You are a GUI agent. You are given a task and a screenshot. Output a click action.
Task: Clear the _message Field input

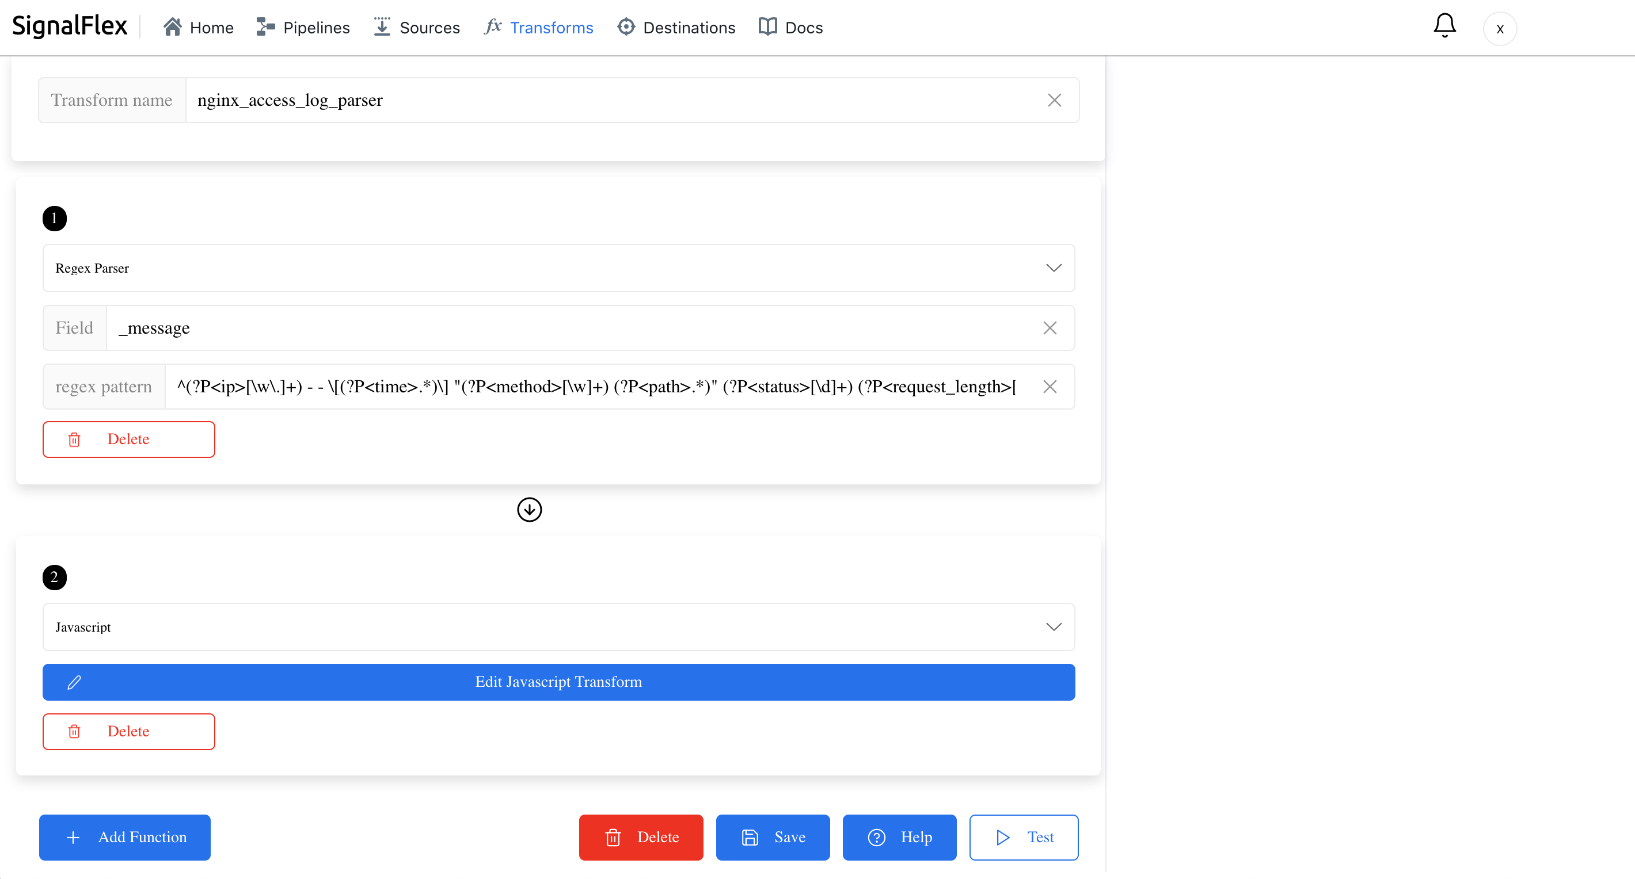[1050, 328]
